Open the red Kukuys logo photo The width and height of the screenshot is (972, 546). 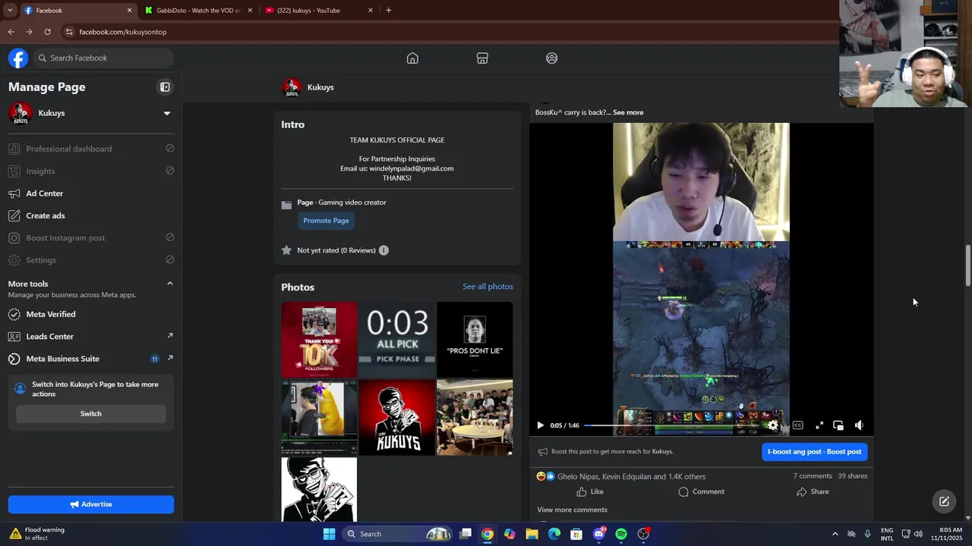click(397, 418)
